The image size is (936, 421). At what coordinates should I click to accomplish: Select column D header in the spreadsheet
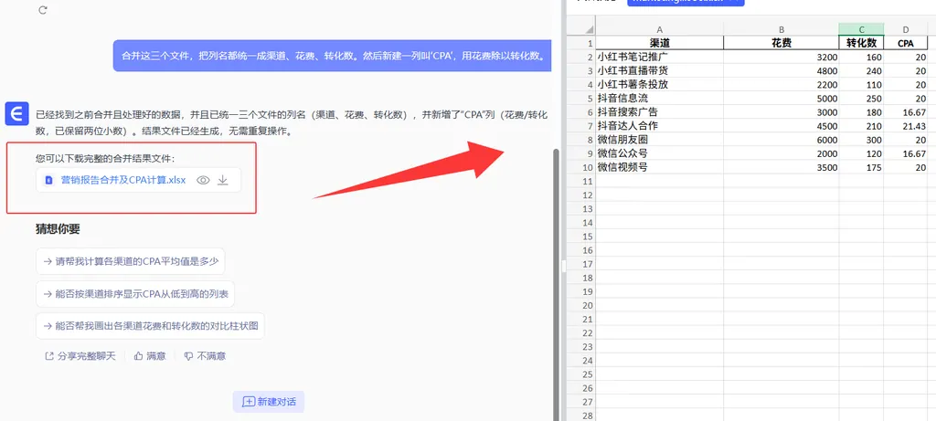905,29
